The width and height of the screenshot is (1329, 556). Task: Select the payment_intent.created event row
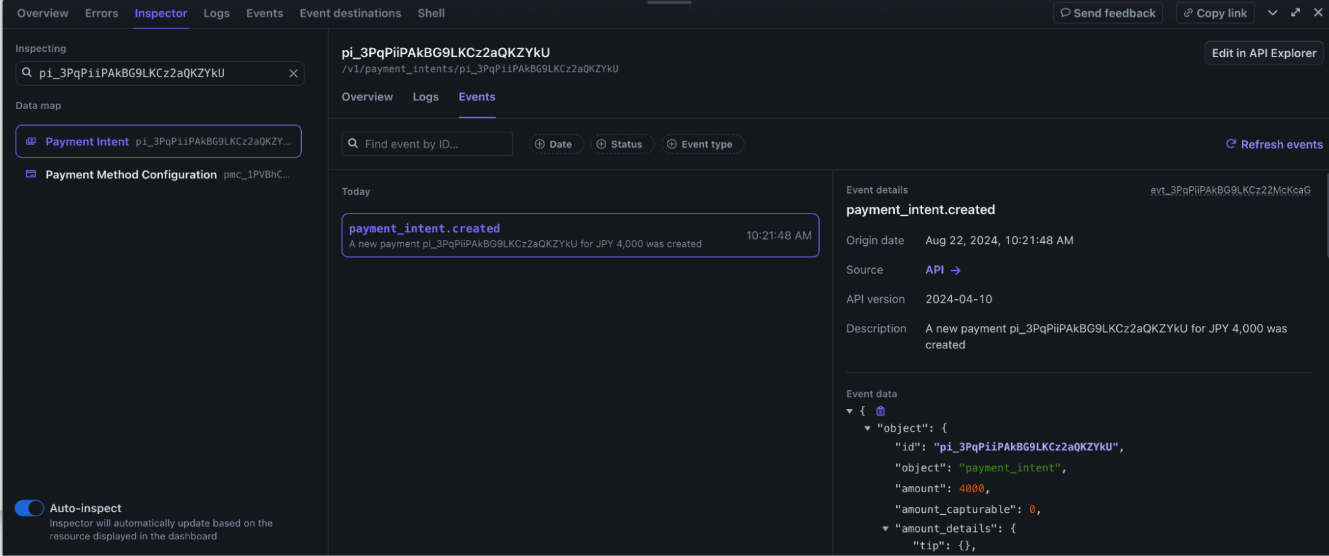580,235
